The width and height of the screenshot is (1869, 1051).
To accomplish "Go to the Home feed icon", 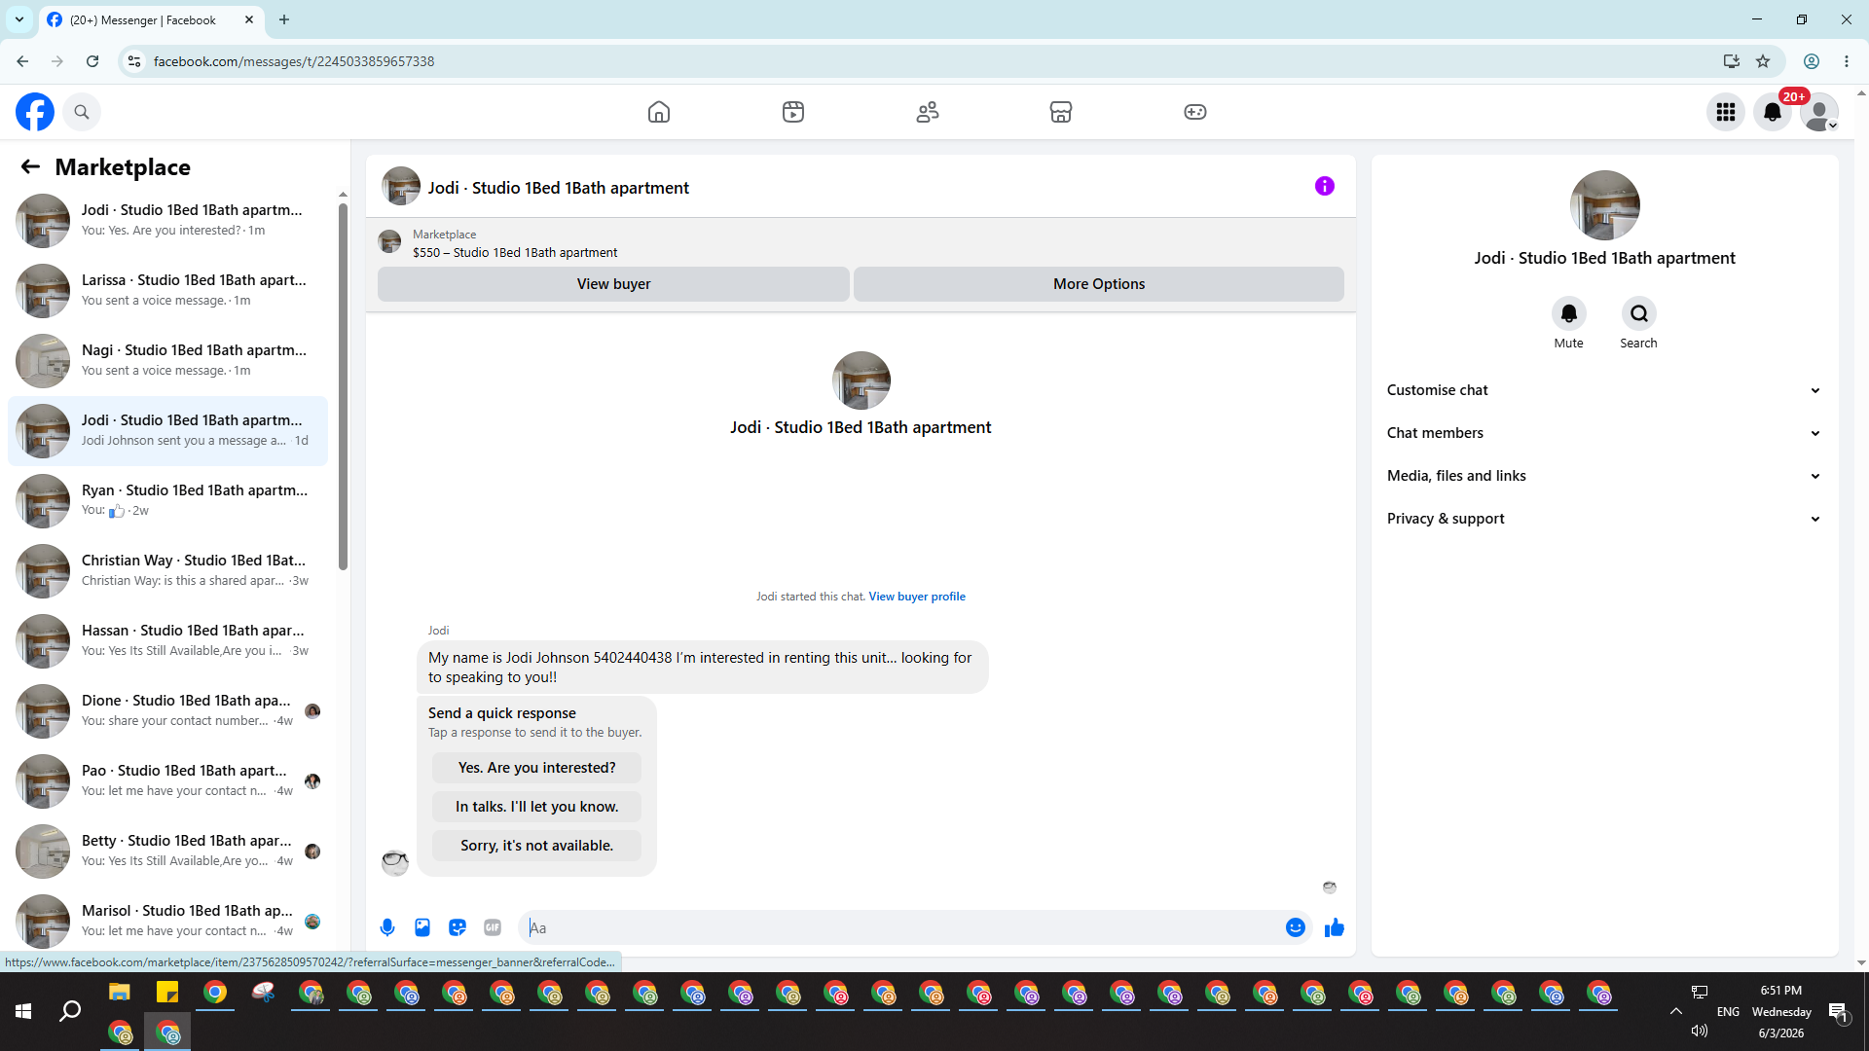I will (x=659, y=112).
